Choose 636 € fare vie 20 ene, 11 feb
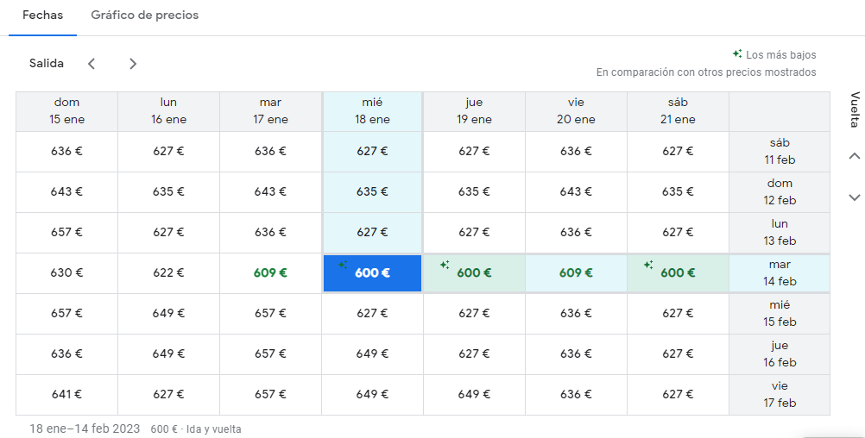The width and height of the screenshot is (865, 438). (576, 152)
